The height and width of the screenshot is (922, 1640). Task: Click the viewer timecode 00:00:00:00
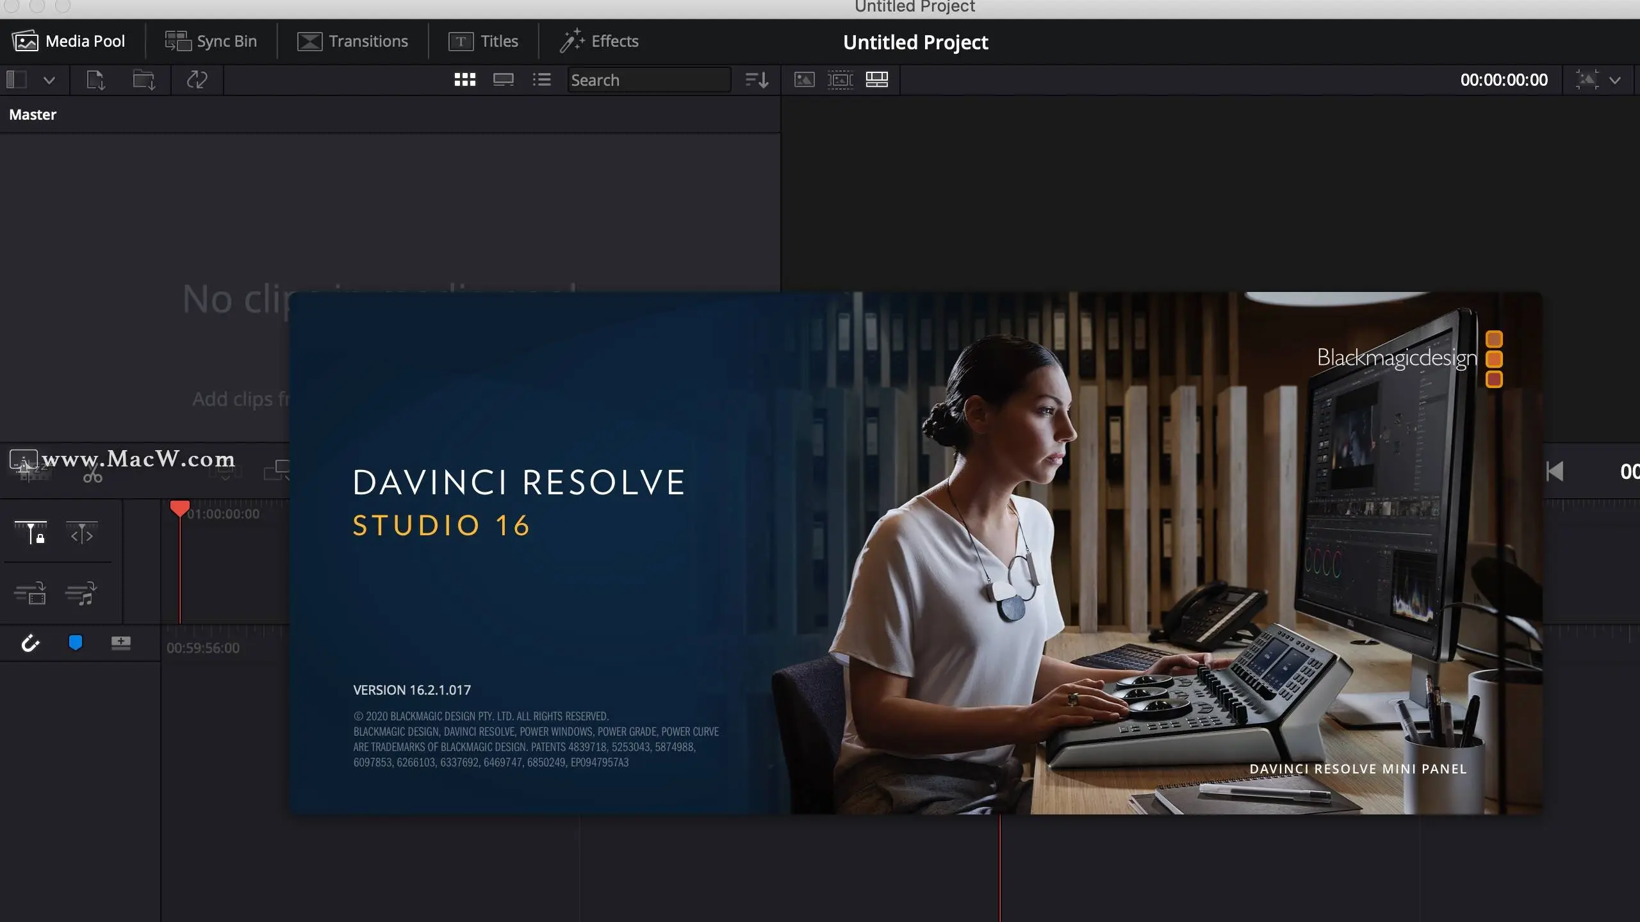[x=1504, y=80]
